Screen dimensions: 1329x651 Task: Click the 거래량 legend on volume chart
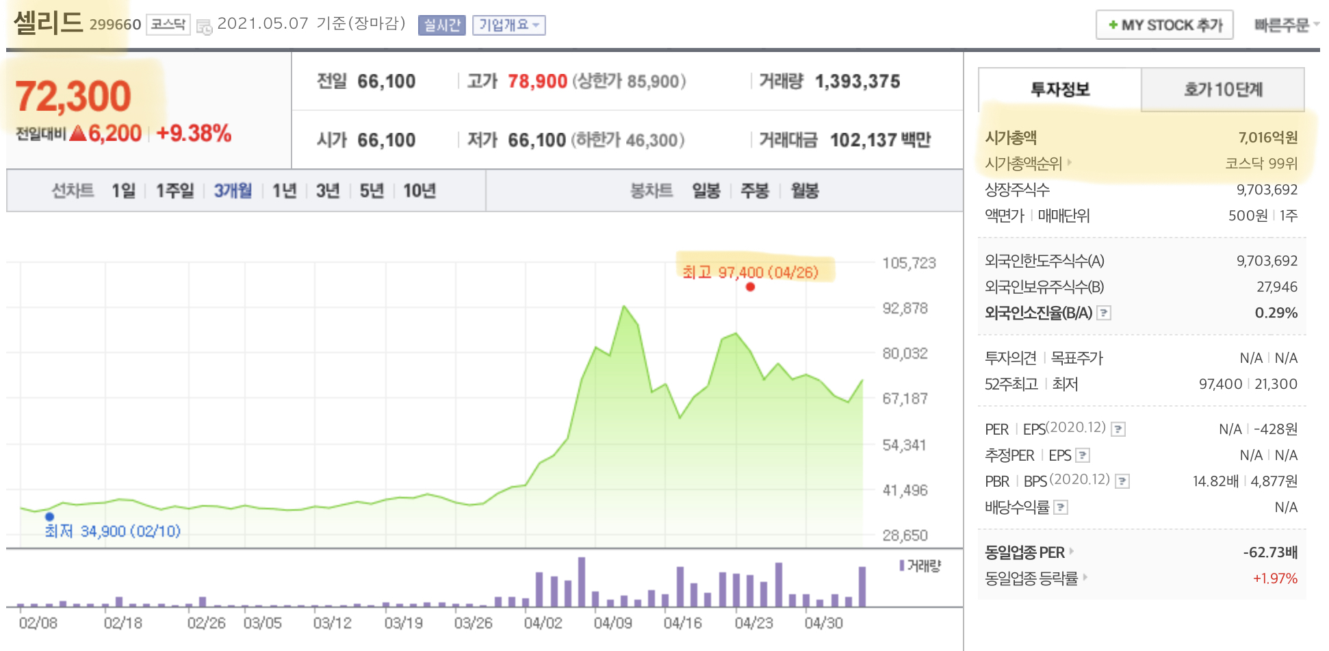pos(920,565)
